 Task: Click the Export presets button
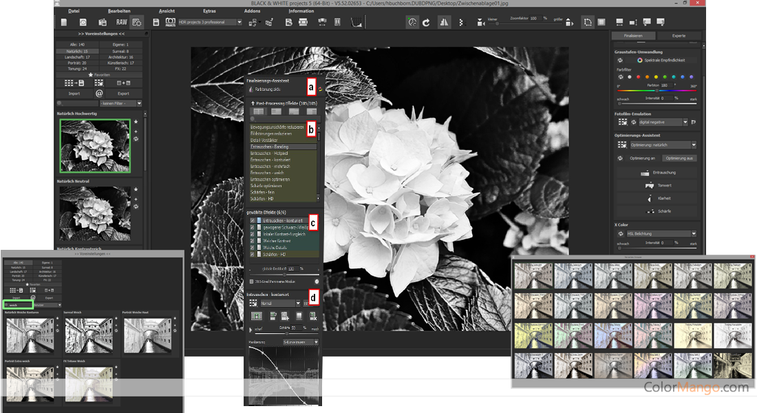point(124,94)
